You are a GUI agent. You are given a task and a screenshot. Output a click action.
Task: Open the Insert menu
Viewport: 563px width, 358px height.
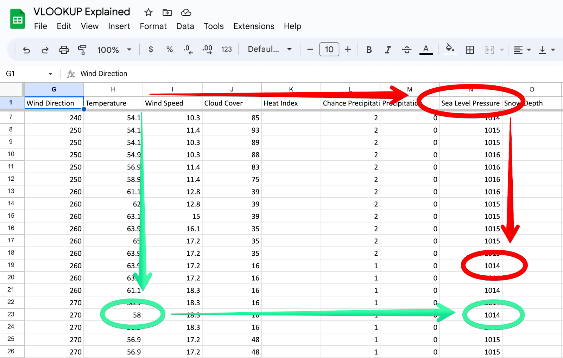click(x=119, y=26)
